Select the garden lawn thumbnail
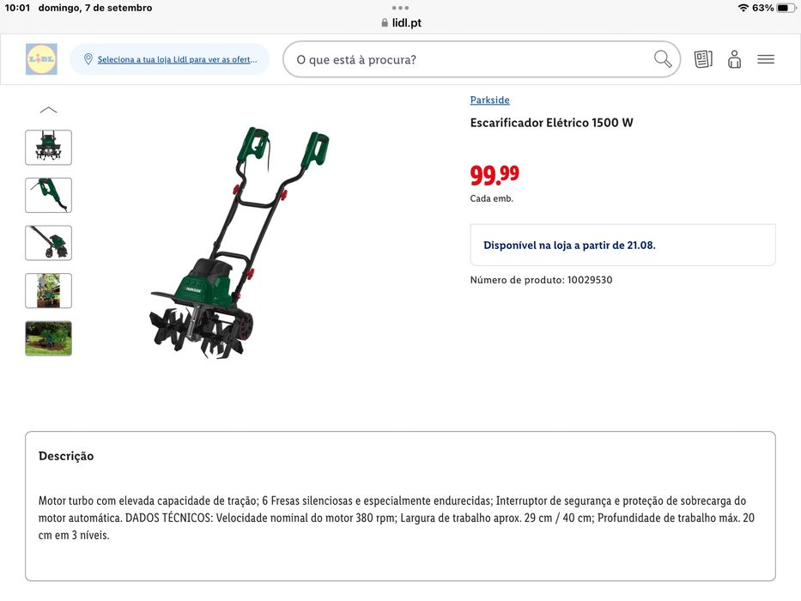The height and width of the screenshot is (601, 801). [49, 338]
